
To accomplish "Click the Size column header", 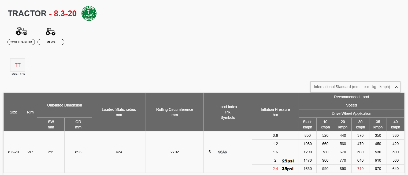I will pos(13,112).
